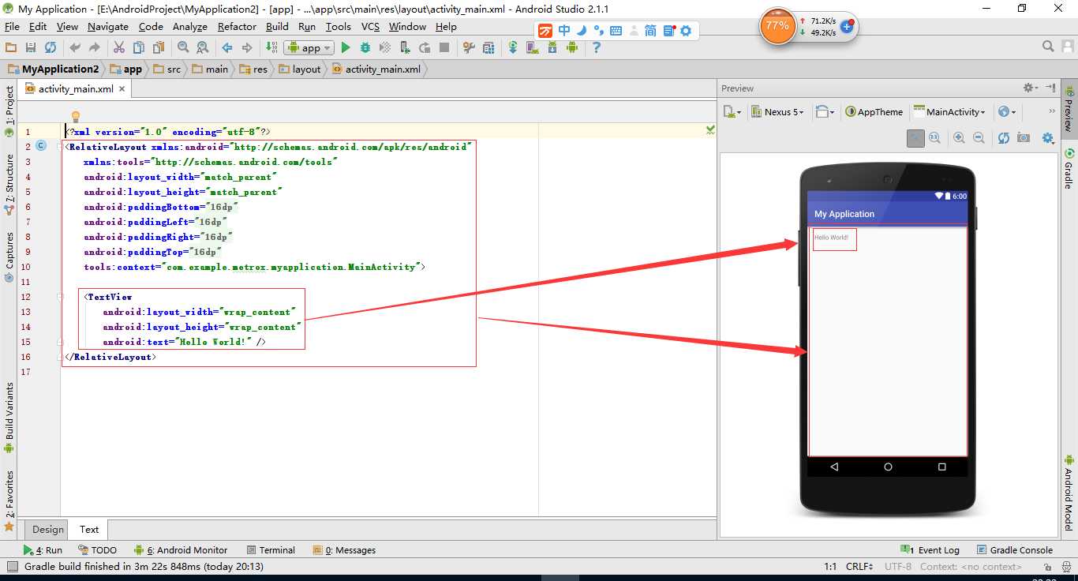Click the Replace icon in toolbar

(203, 48)
